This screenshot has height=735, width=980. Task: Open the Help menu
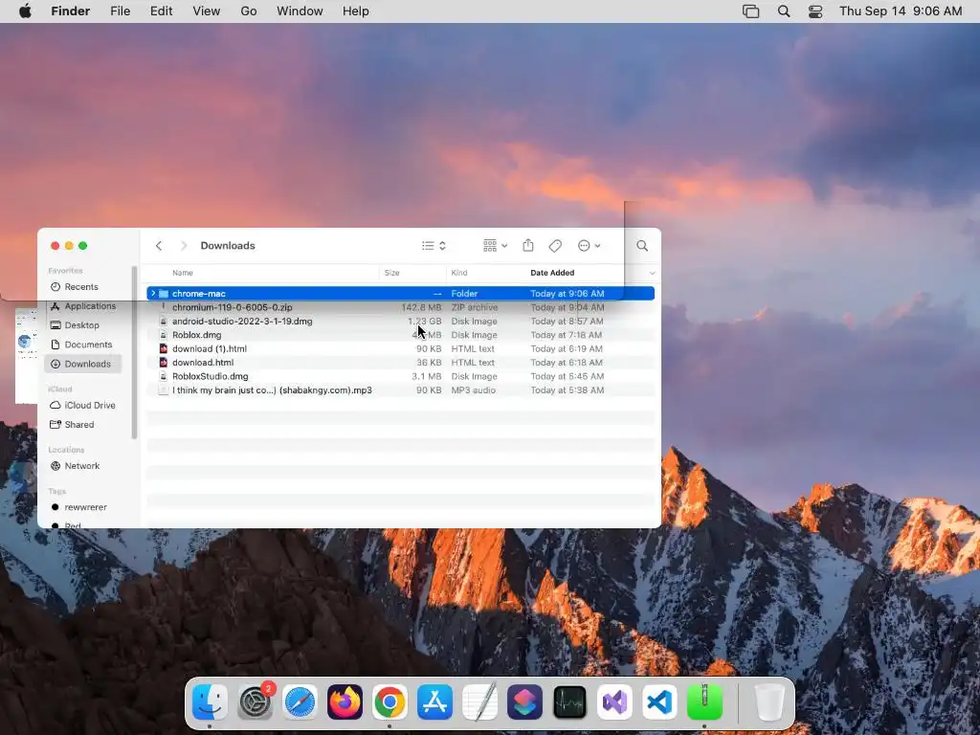(x=356, y=11)
